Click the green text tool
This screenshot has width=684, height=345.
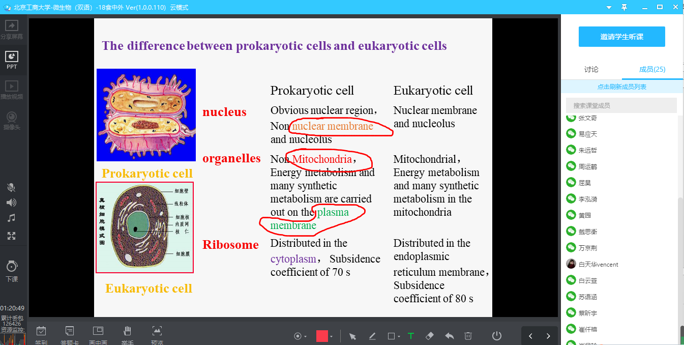411,336
